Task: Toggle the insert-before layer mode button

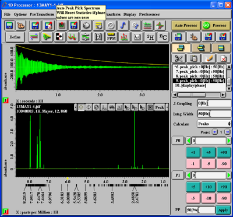Action: point(181,48)
